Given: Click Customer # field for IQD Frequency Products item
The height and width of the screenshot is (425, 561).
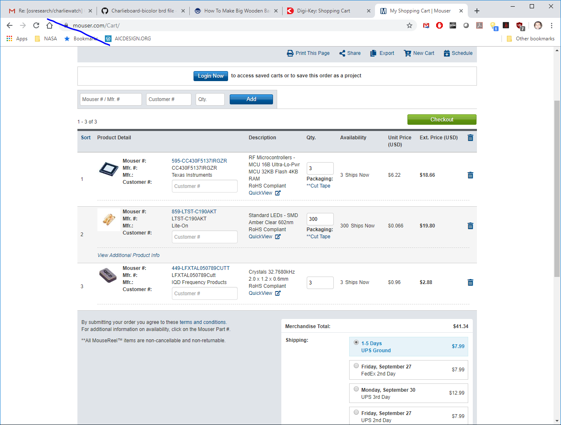Looking at the screenshot, I should (x=205, y=294).
